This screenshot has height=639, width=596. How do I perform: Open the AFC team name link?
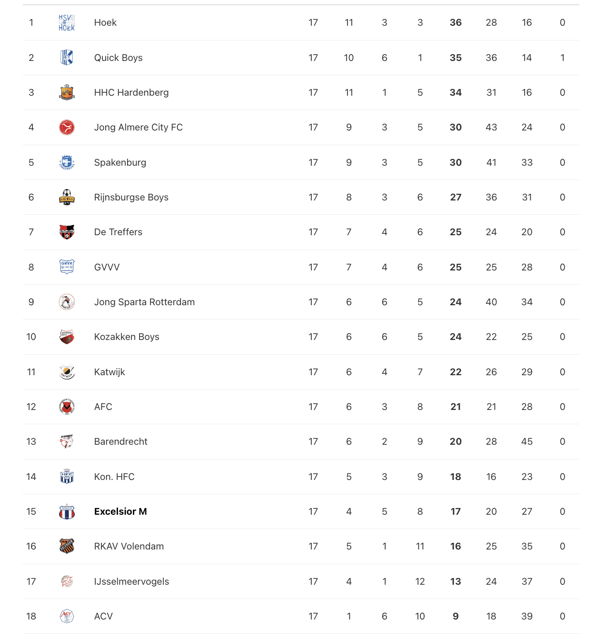(103, 407)
